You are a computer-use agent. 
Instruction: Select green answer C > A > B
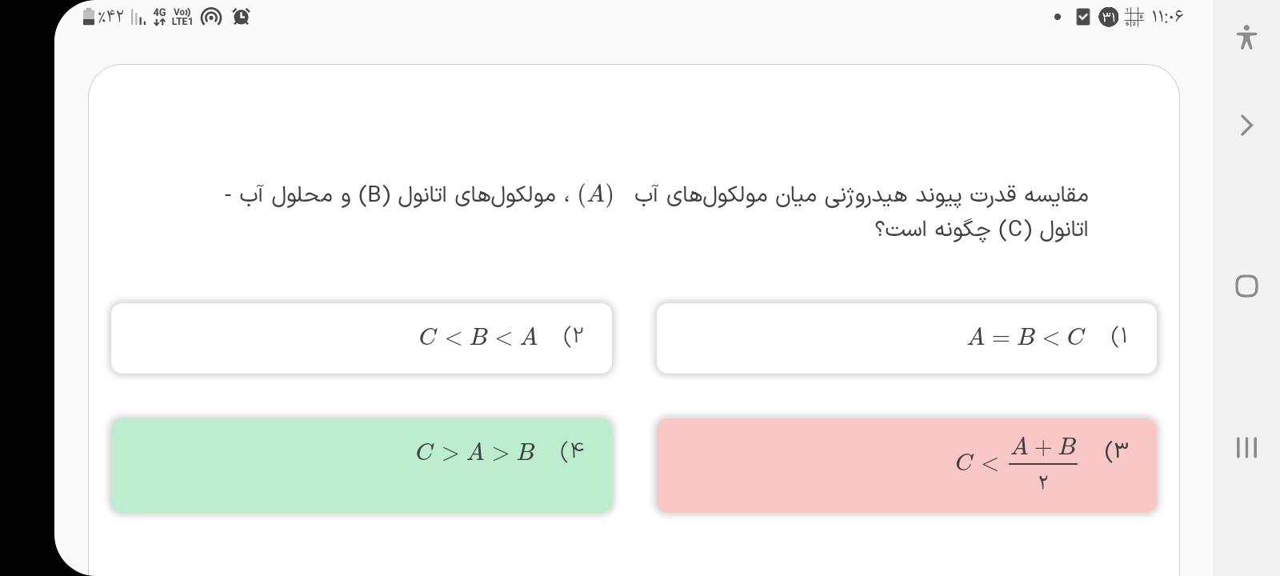[x=362, y=465]
